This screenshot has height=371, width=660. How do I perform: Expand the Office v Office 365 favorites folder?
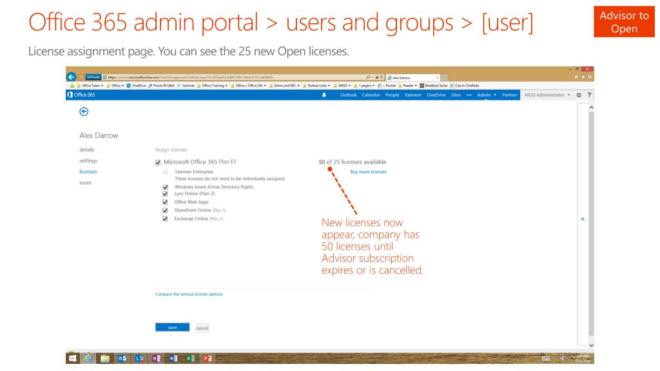pyautogui.click(x=248, y=86)
